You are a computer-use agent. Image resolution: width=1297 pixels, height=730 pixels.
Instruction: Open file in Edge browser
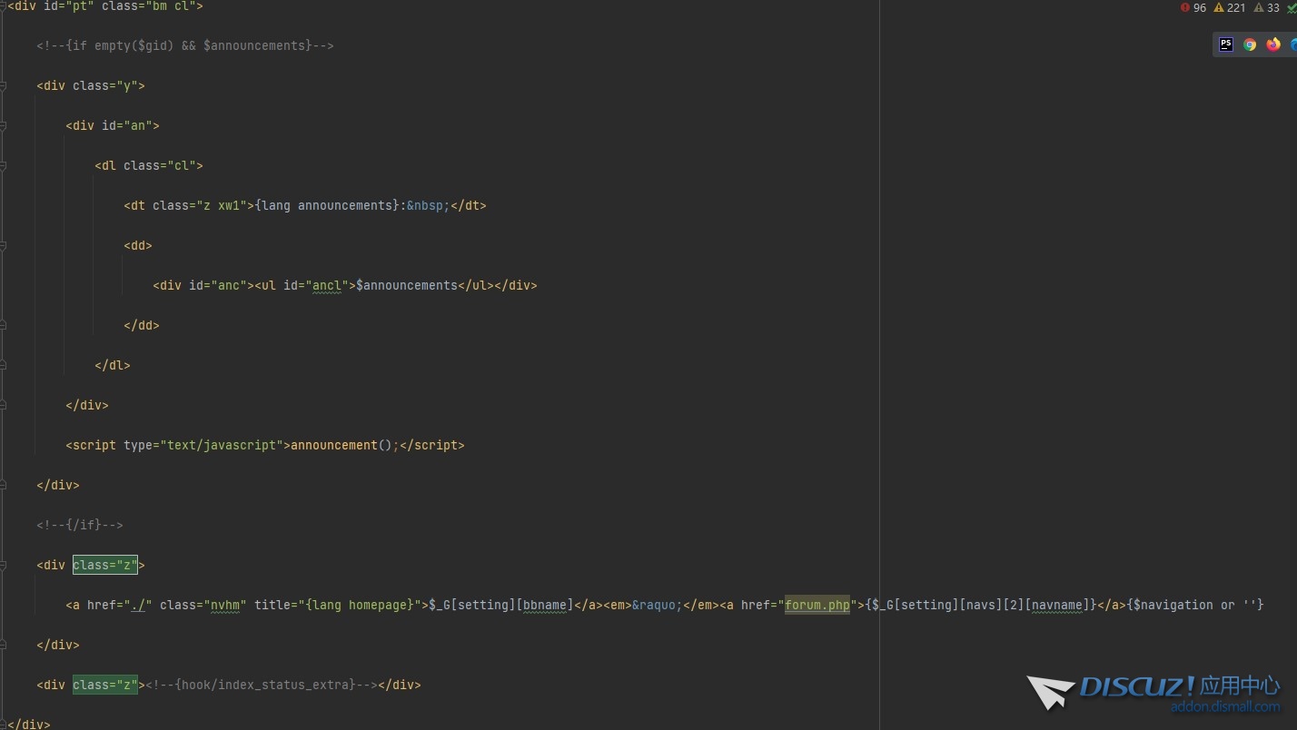pyautogui.click(x=1293, y=44)
